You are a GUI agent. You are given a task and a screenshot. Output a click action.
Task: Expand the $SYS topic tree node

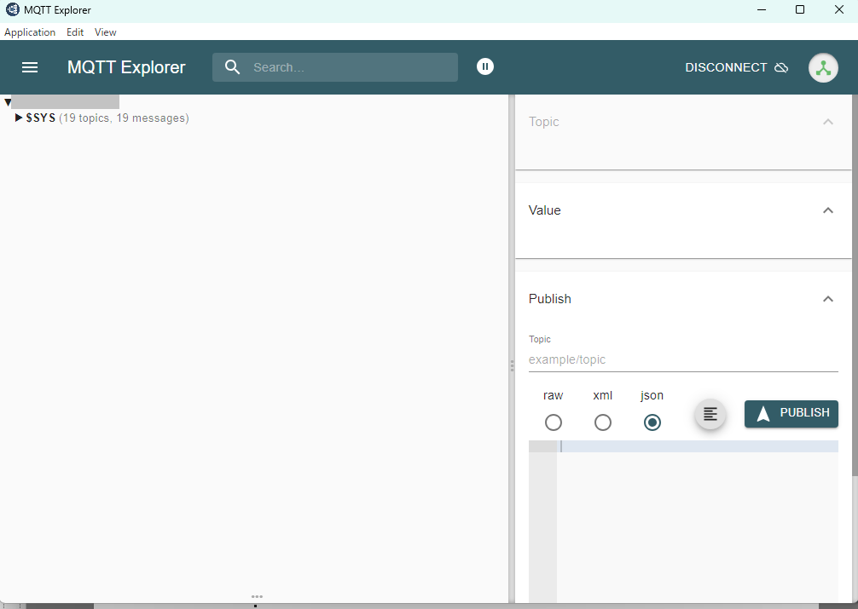point(19,118)
